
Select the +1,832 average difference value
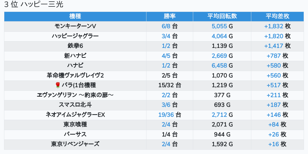click(x=274, y=26)
